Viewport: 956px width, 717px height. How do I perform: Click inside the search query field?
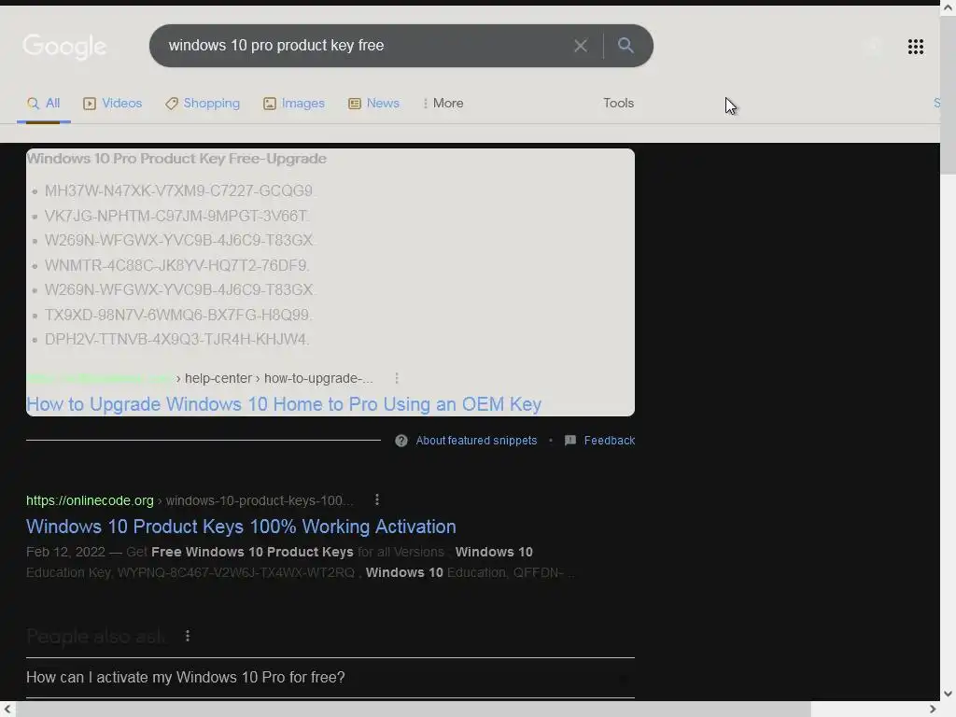366,46
